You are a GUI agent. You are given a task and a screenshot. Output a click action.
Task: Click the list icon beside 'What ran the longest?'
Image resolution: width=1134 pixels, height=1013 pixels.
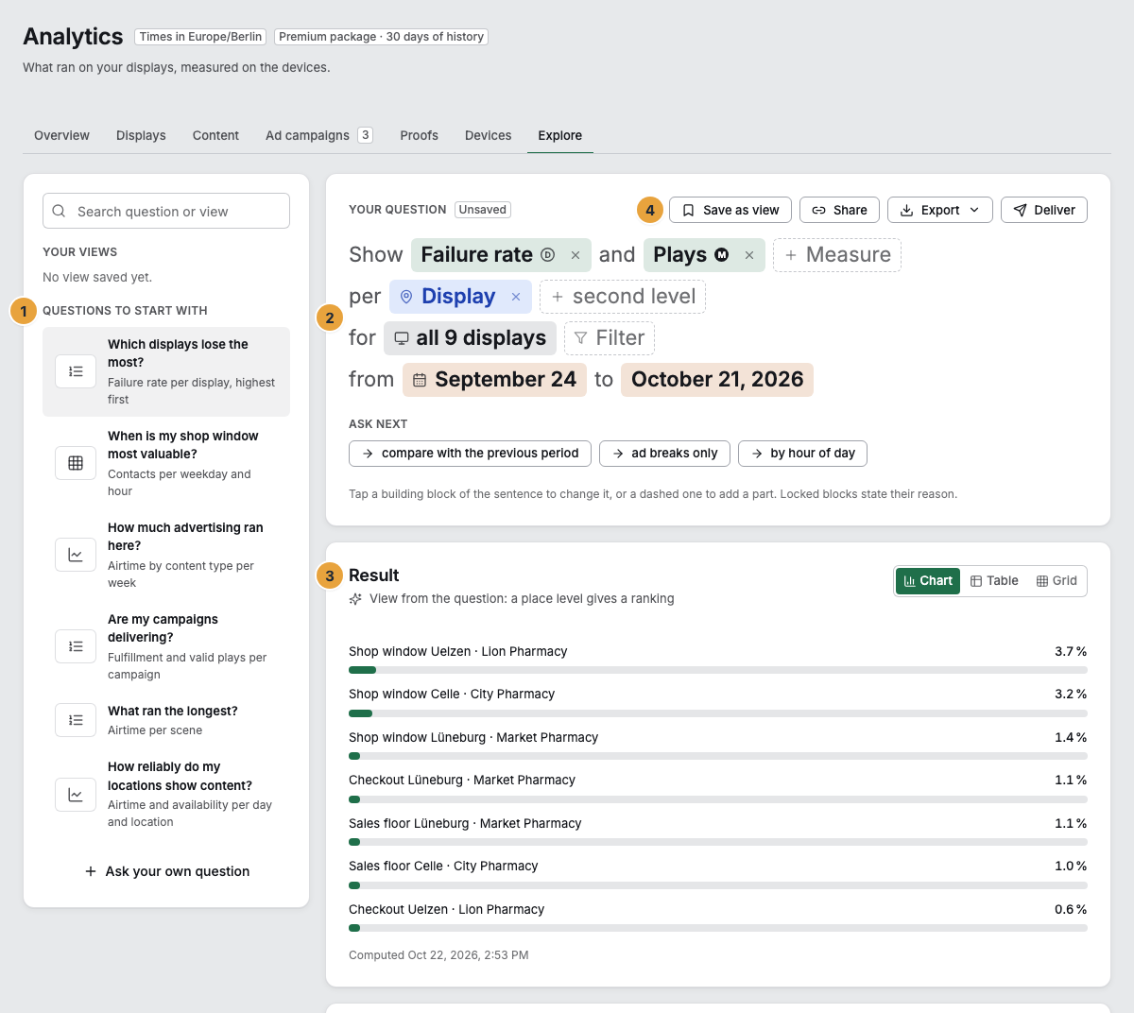(x=76, y=720)
